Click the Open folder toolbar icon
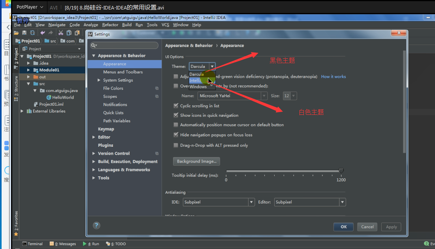 [16, 33]
